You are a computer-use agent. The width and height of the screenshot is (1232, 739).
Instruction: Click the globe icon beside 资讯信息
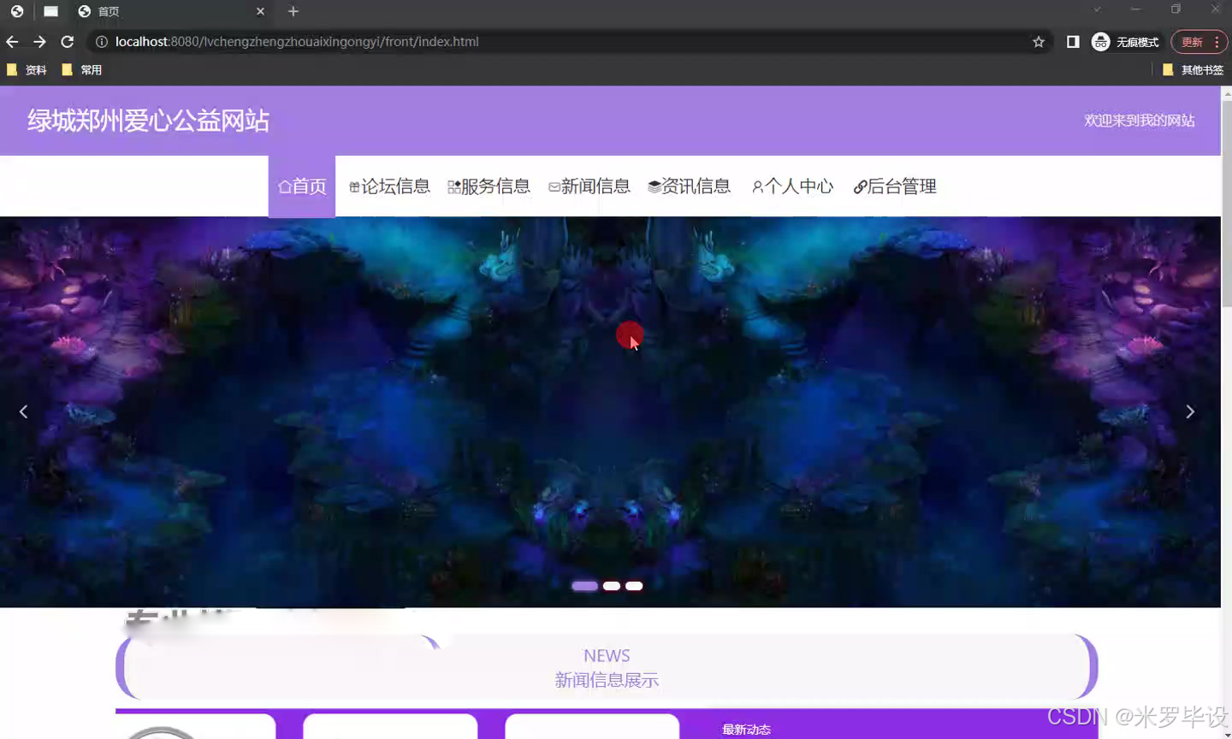[653, 186]
